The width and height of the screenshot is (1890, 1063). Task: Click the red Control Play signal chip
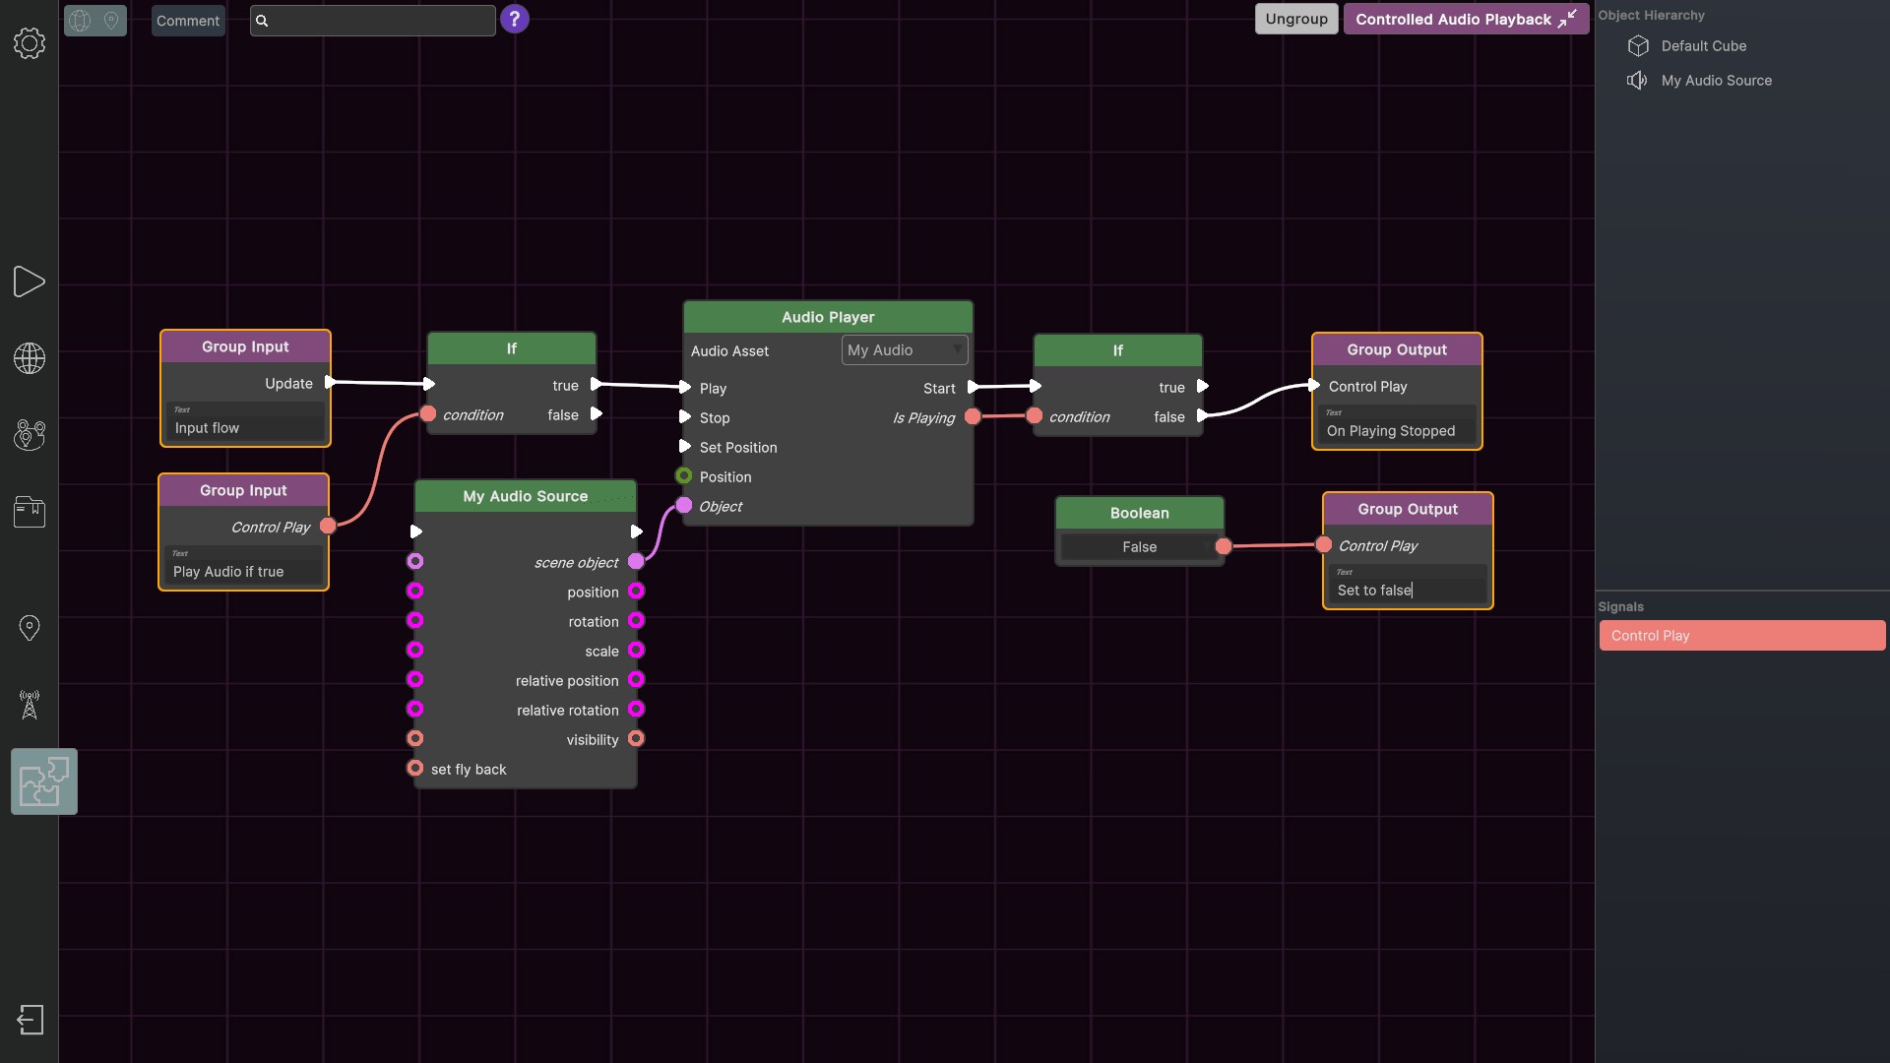point(1741,635)
